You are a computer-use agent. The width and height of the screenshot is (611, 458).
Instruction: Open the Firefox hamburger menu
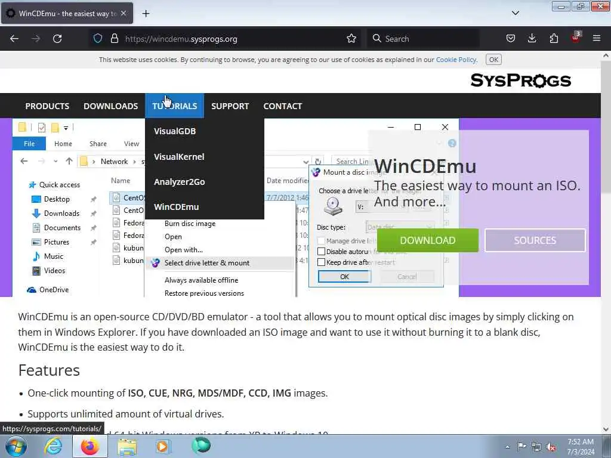(x=597, y=38)
